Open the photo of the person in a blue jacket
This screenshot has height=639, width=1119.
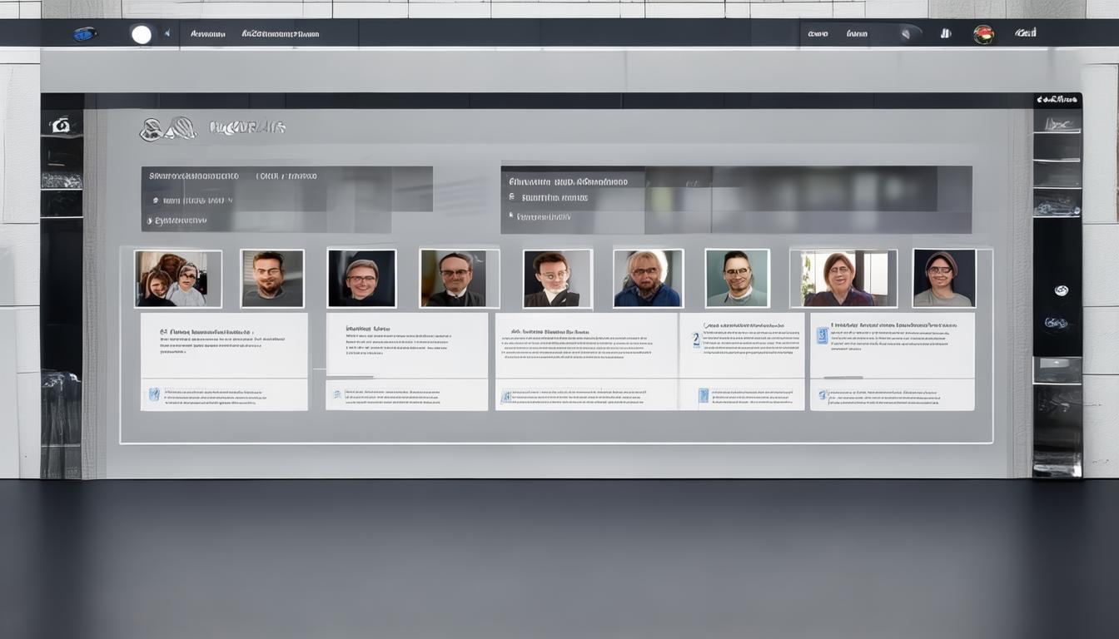pos(648,279)
